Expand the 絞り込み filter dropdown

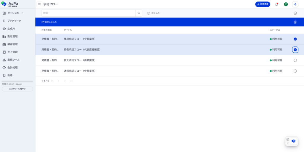tap(154, 13)
